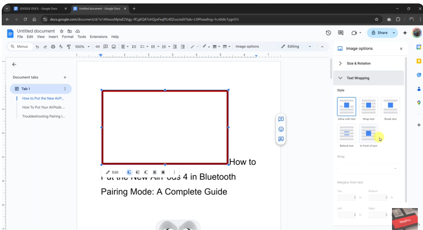
Task: Click the Menus search box
Action: tap(20, 46)
